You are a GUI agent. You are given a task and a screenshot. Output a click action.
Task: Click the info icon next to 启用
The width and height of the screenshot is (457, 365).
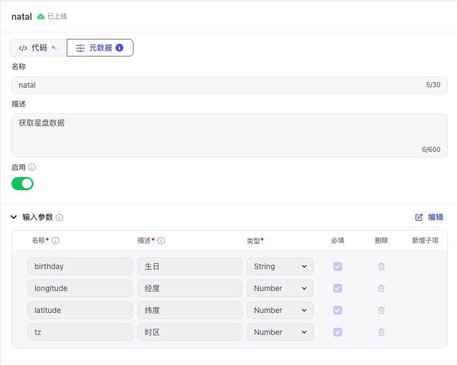coord(32,167)
